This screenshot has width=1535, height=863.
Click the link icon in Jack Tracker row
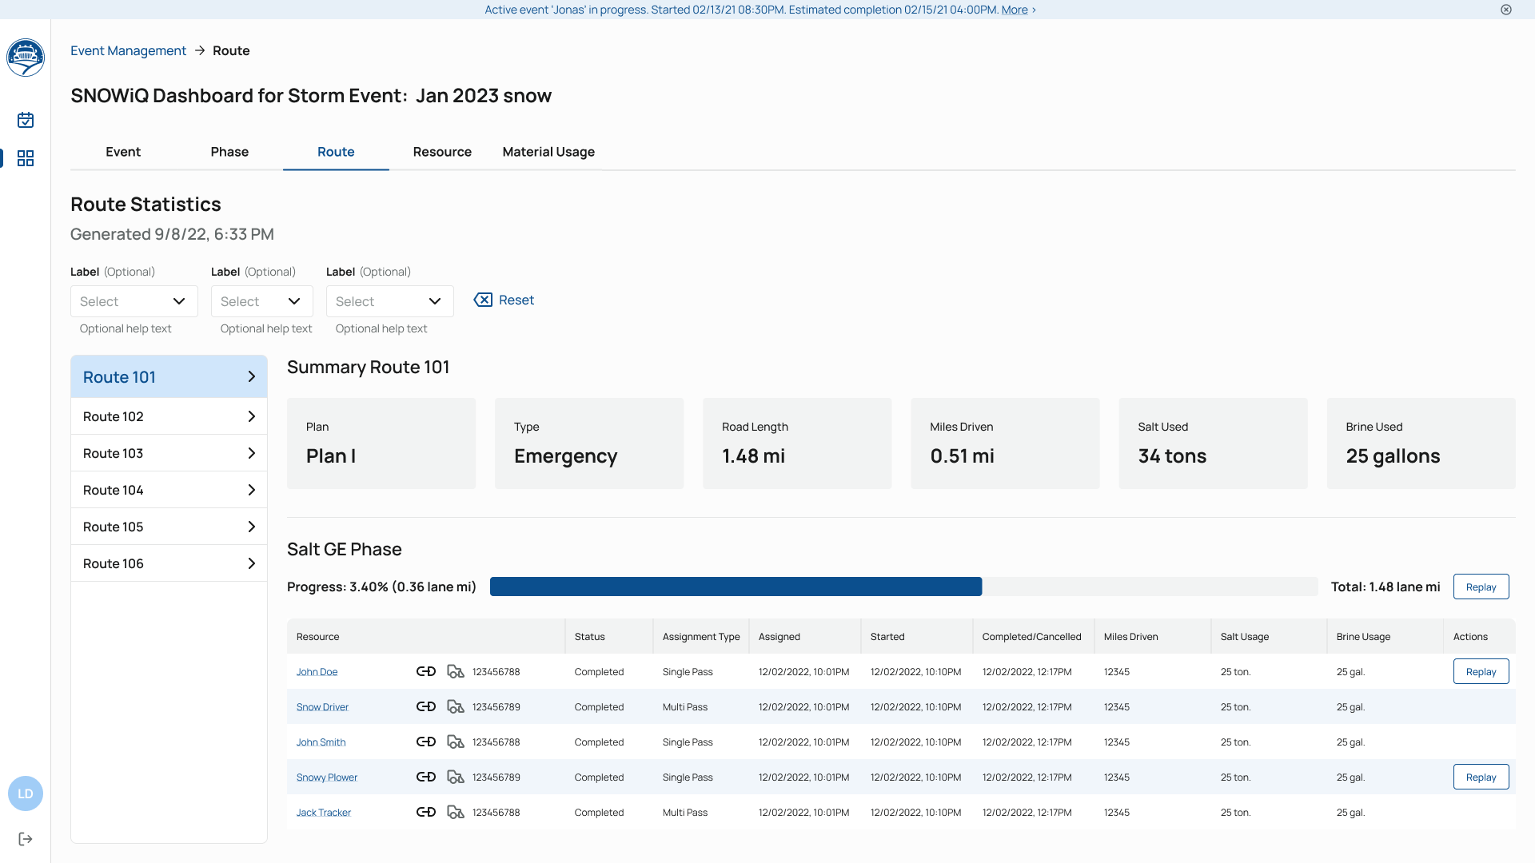click(426, 813)
